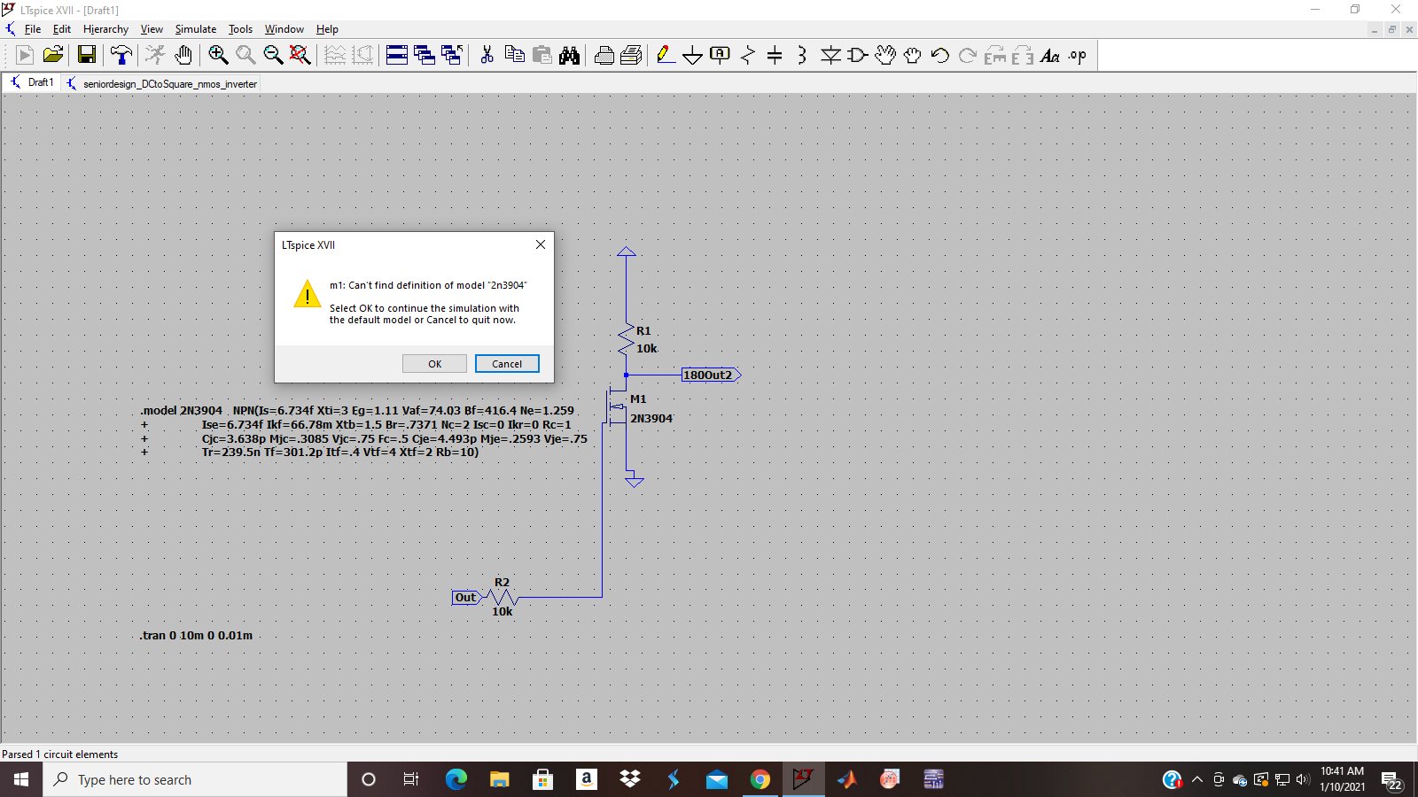Switch to the Draft1 tab
1418x797 pixels.
click(x=31, y=82)
